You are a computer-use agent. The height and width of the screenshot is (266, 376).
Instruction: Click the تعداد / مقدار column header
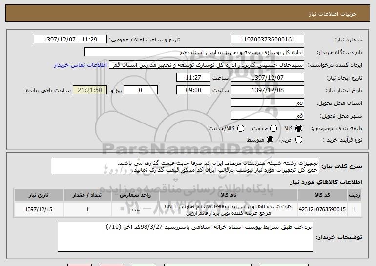(87, 195)
